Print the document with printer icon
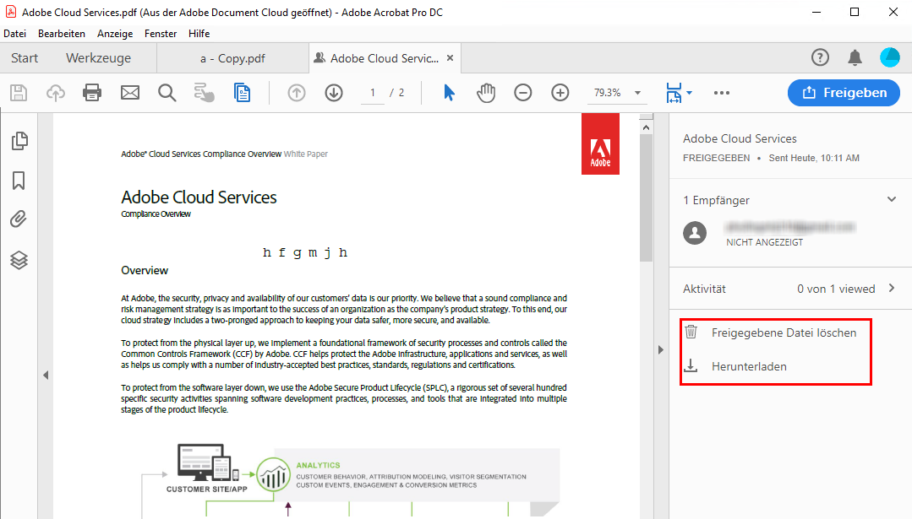This screenshot has height=519, width=912. [92, 93]
